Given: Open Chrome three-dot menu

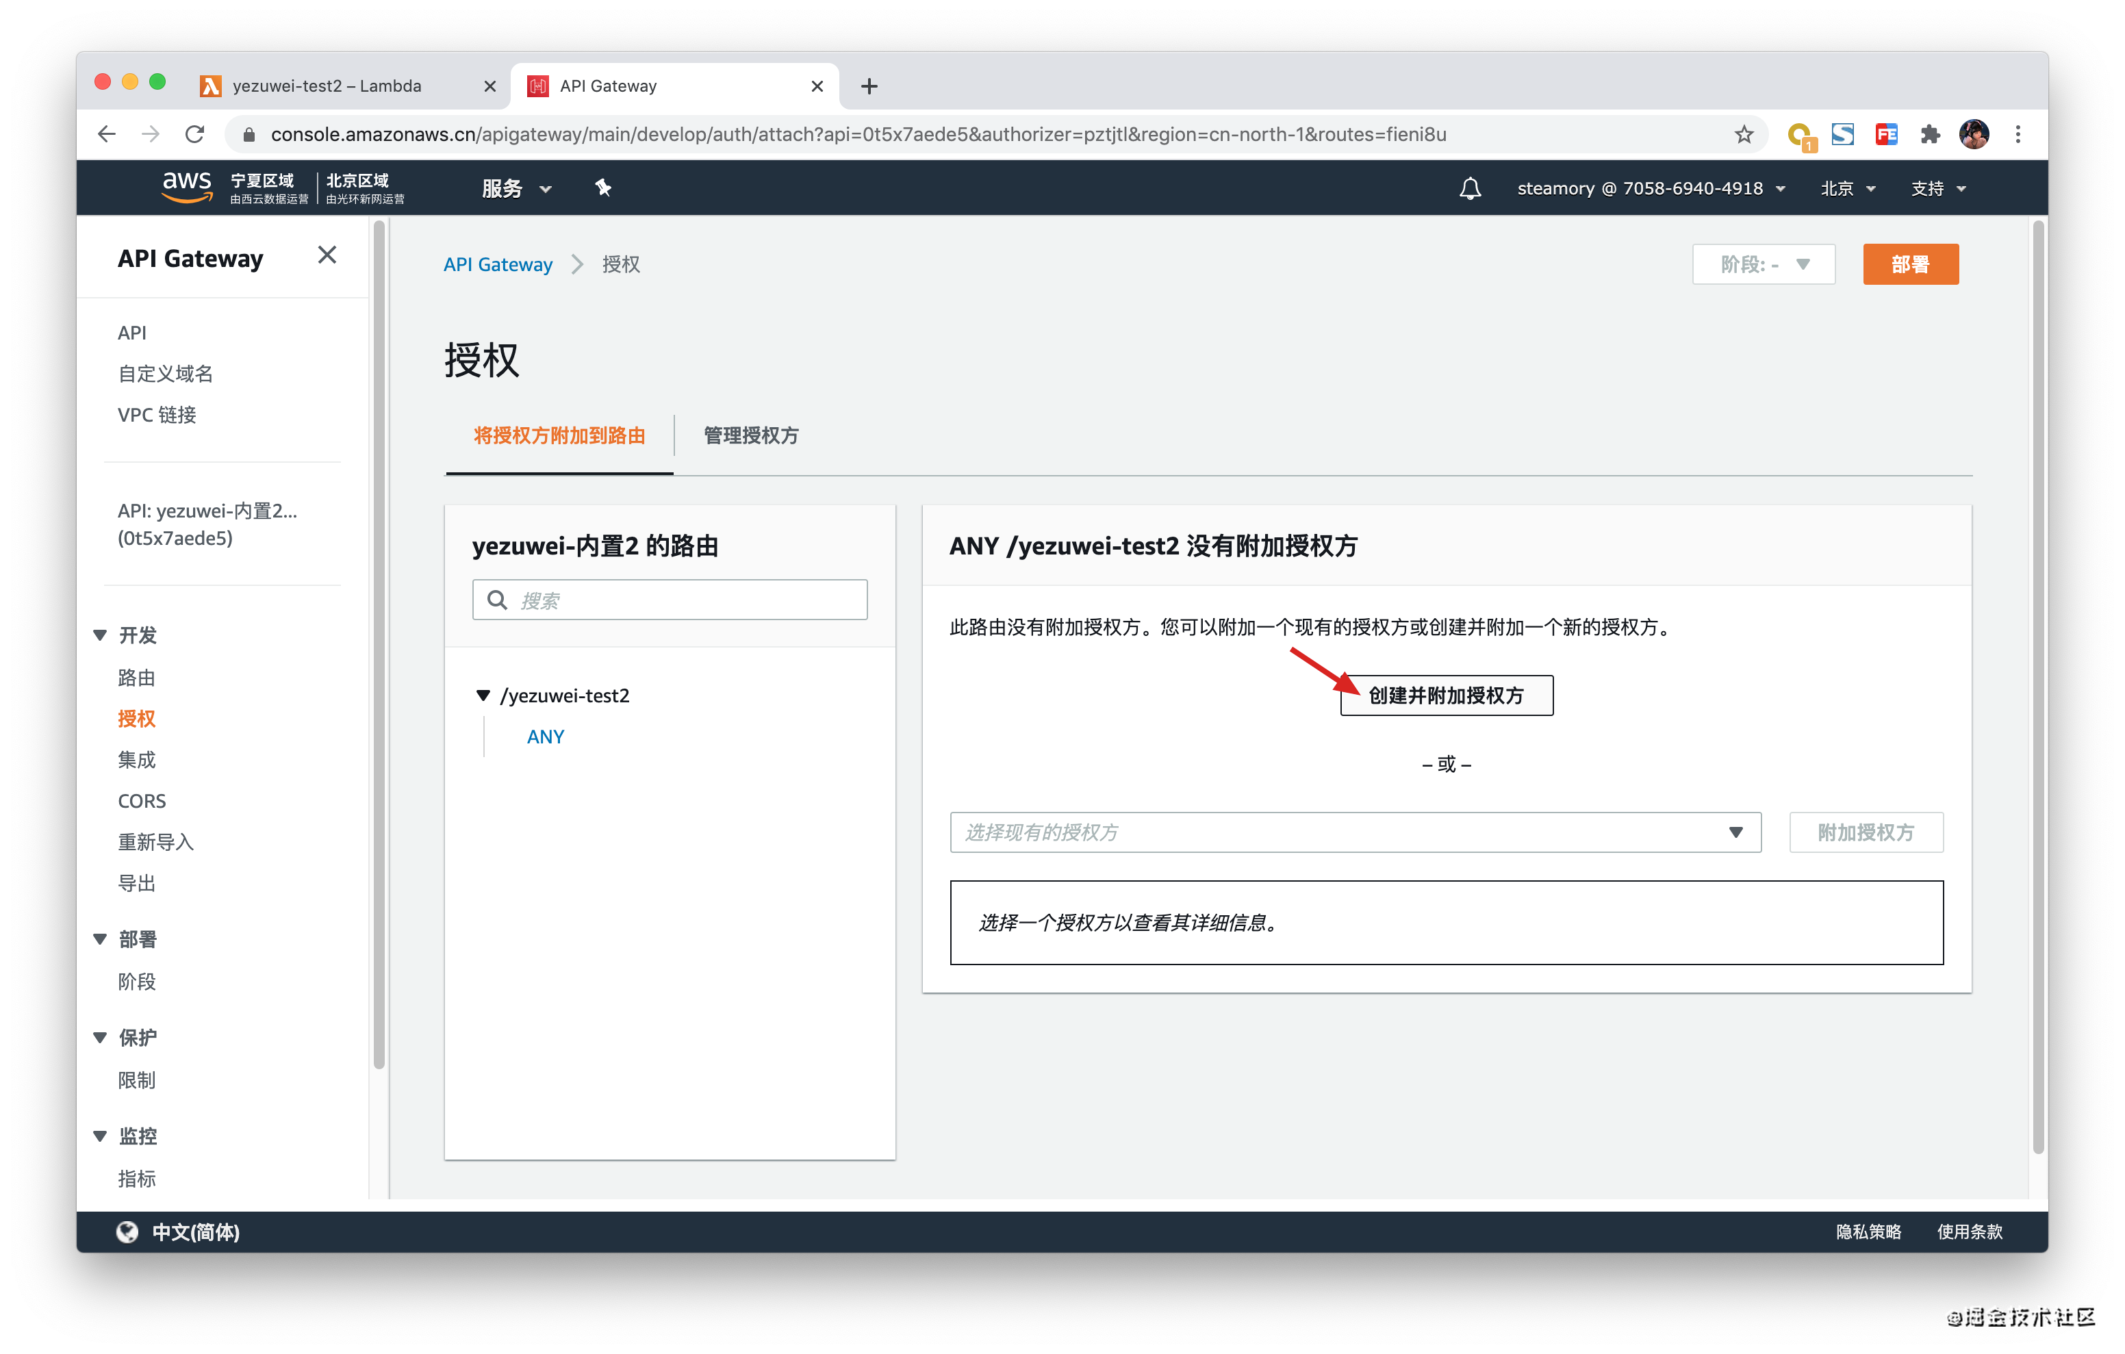Looking at the screenshot, I should coord(2018,134).
